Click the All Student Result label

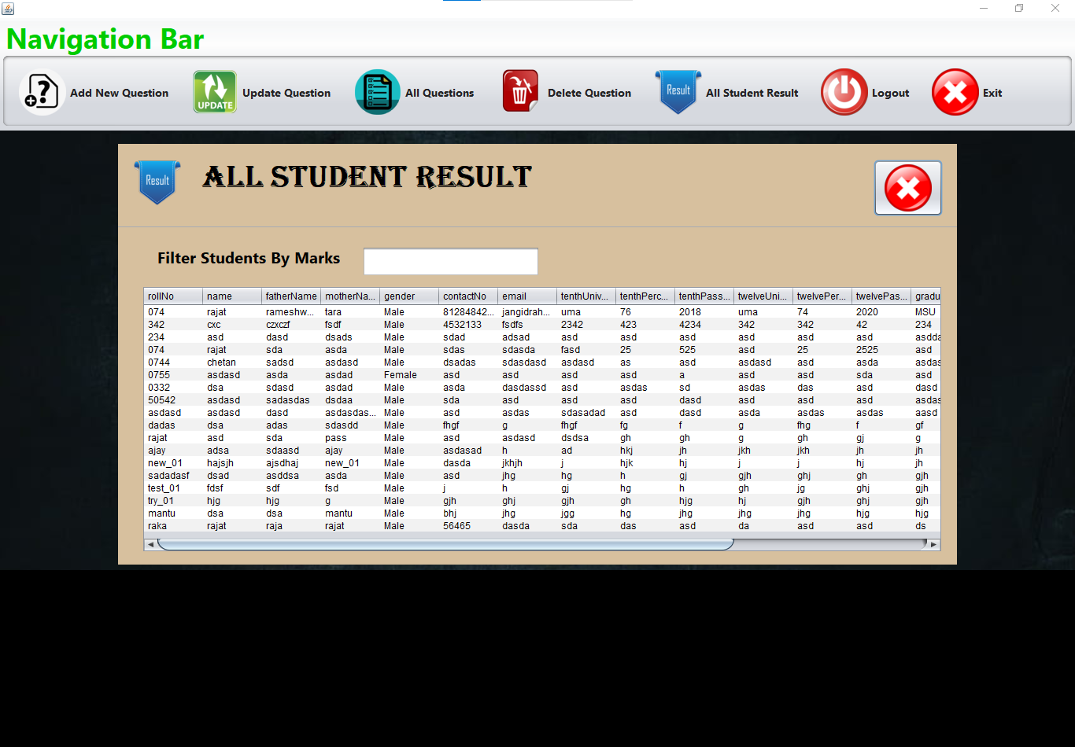coord(752,93)
